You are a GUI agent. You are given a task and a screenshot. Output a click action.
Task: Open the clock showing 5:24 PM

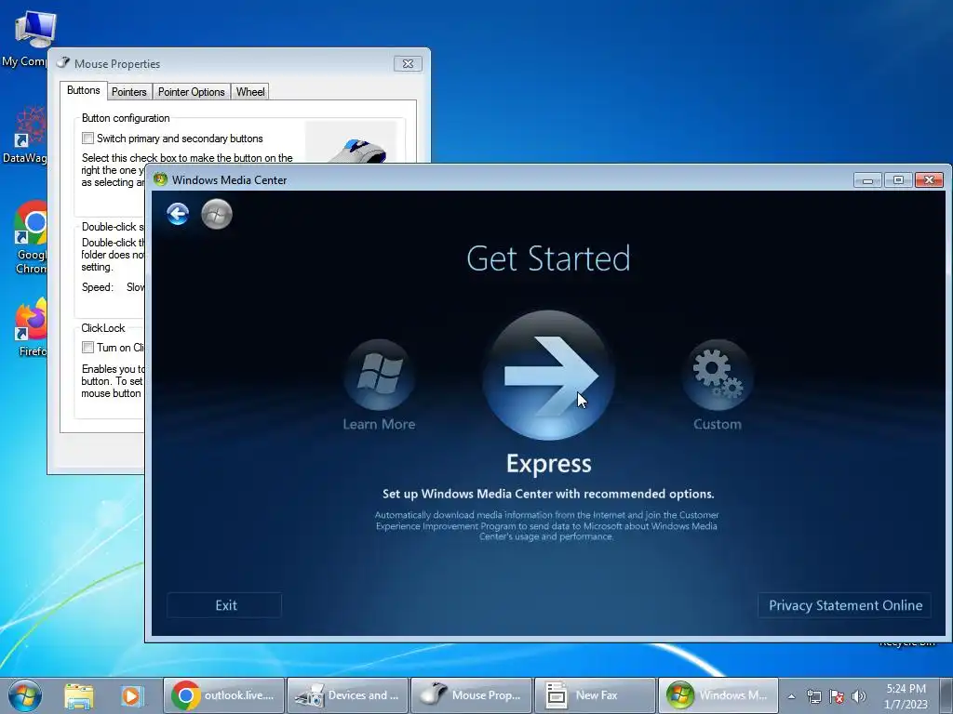[x=906, y=696]
